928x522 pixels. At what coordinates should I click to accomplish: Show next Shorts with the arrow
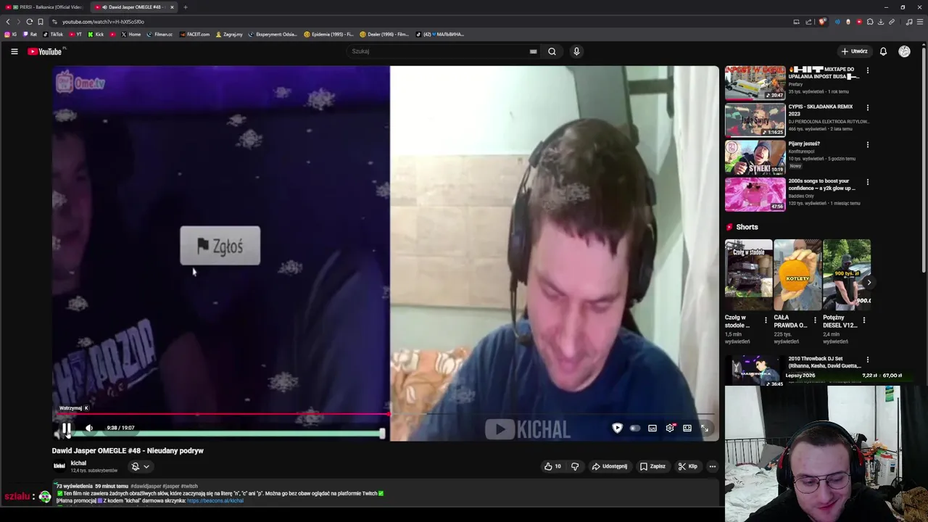pos(869,283)
